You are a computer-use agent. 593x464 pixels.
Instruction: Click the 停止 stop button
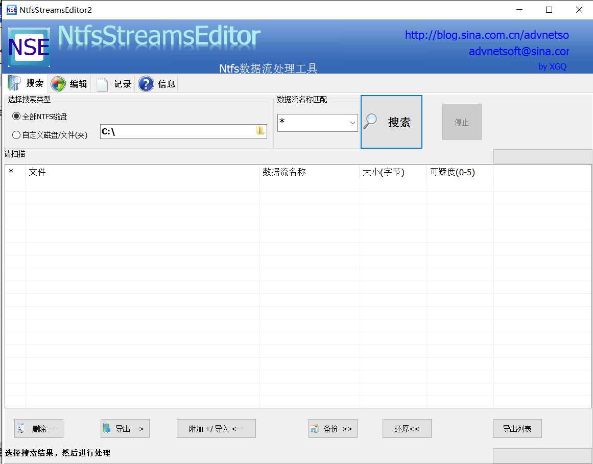462,122
